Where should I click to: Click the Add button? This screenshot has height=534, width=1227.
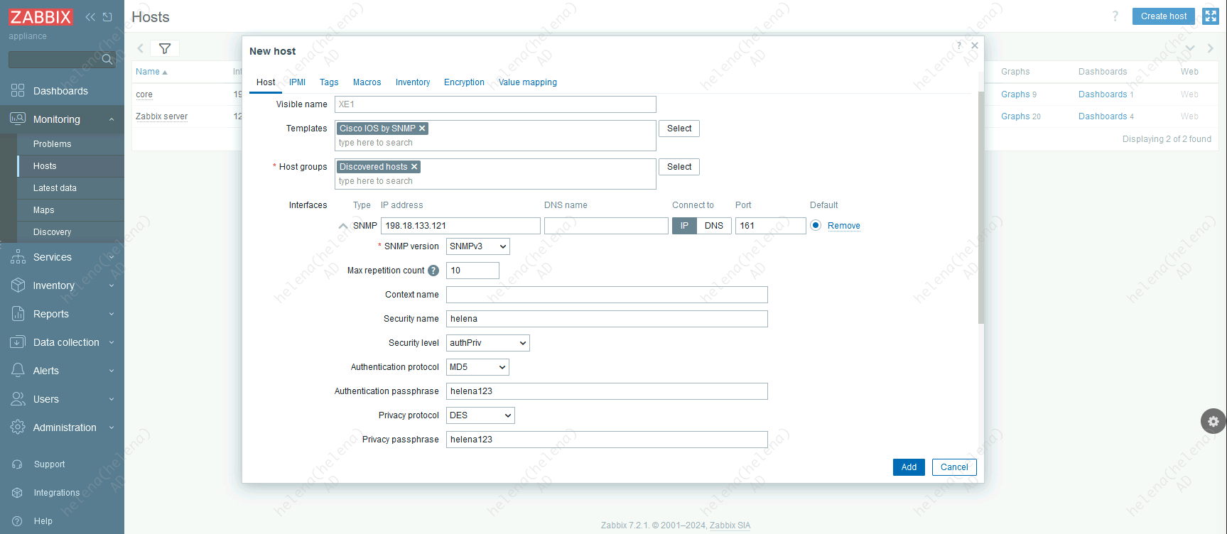tap(909, 467)
